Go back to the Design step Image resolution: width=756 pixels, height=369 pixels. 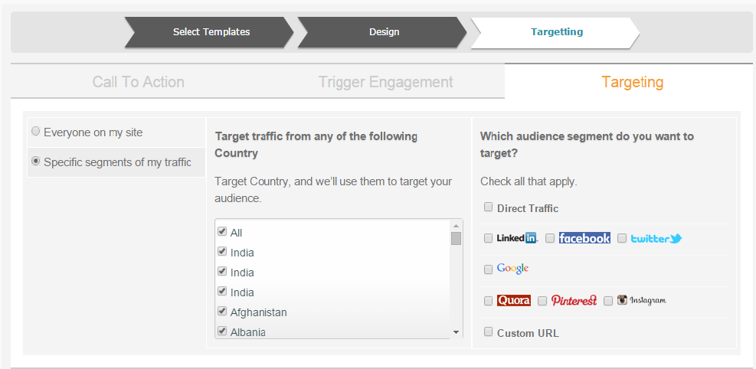[x=382, y=32]
